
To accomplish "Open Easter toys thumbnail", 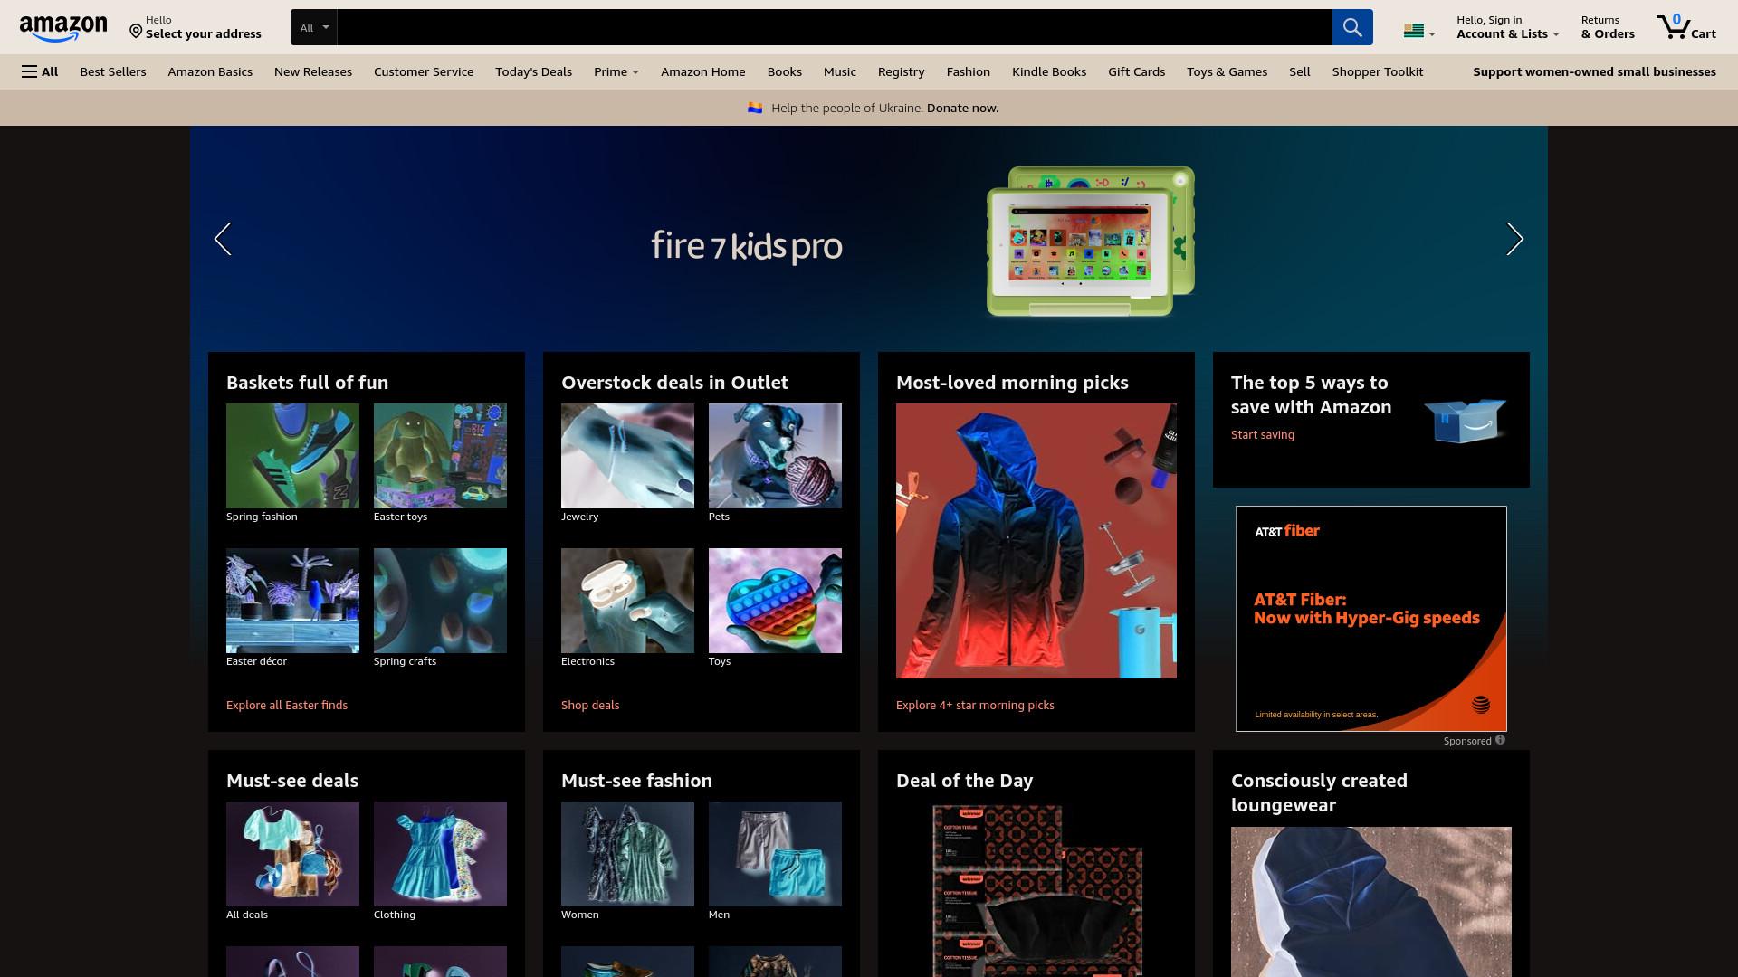I will 440,456.
